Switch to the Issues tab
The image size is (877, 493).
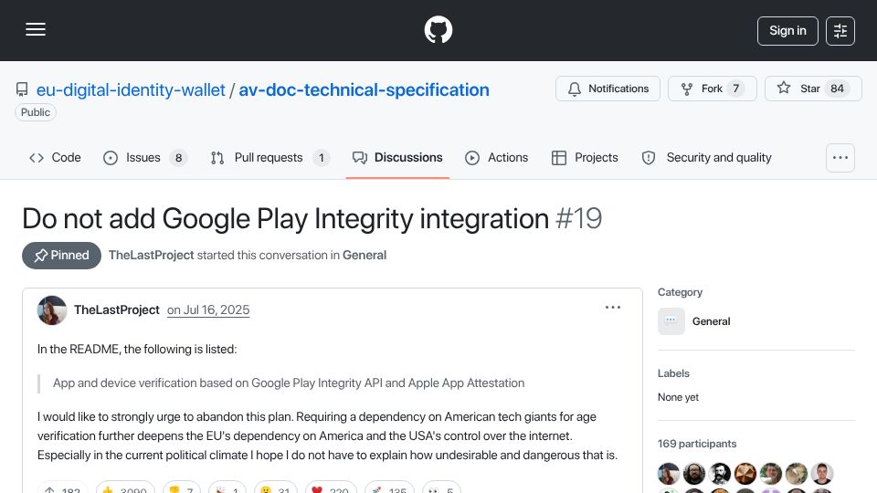(x=145, y=158)
